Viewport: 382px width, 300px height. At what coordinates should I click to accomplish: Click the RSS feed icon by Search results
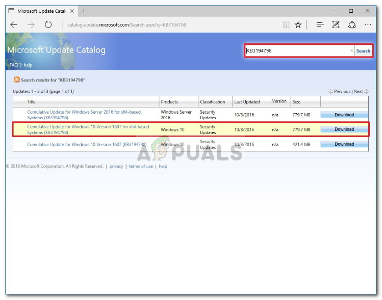(x=16, y=79)
